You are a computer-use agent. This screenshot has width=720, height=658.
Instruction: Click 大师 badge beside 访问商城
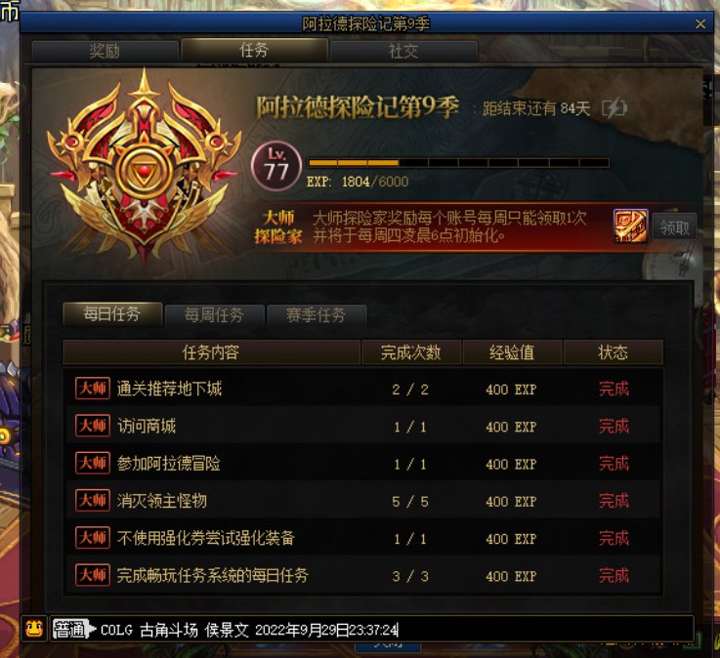[93, 426]
